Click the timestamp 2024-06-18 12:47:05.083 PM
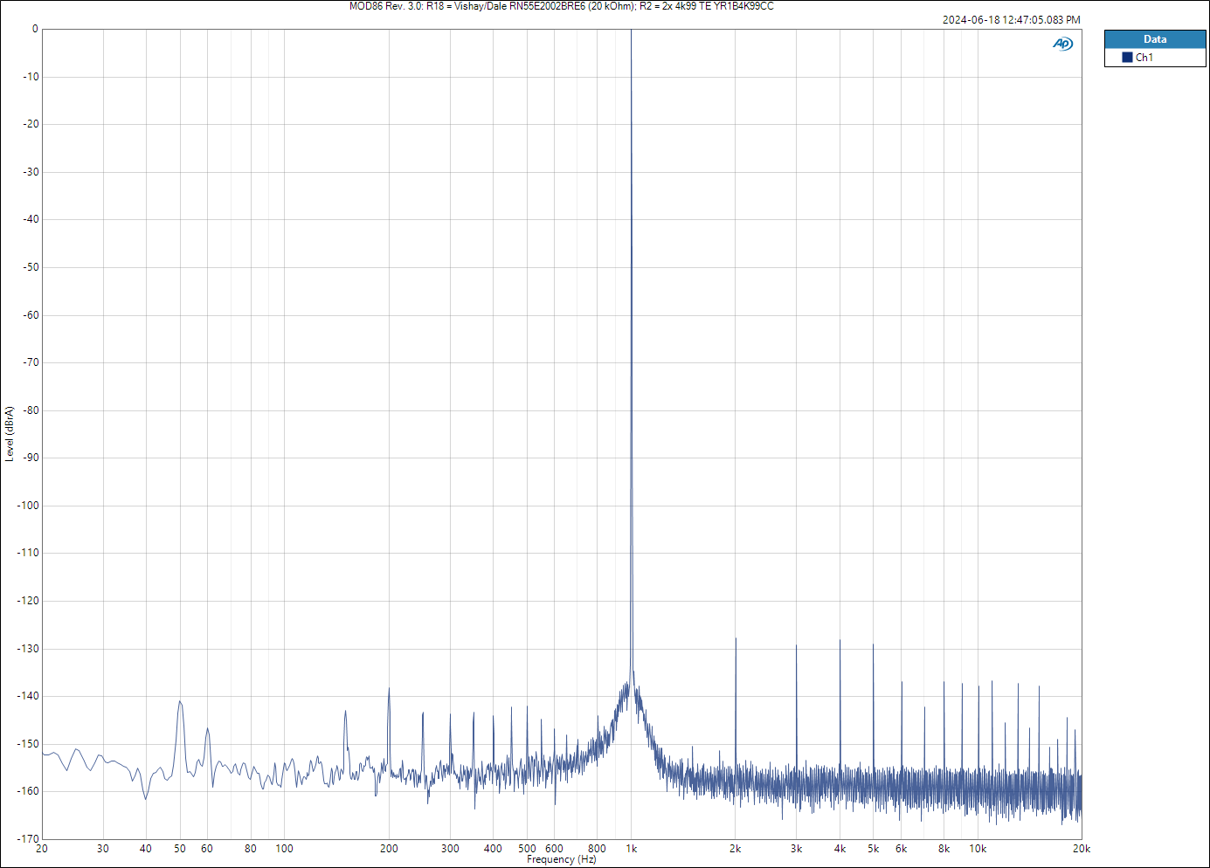 click(x=1012, y=20)
